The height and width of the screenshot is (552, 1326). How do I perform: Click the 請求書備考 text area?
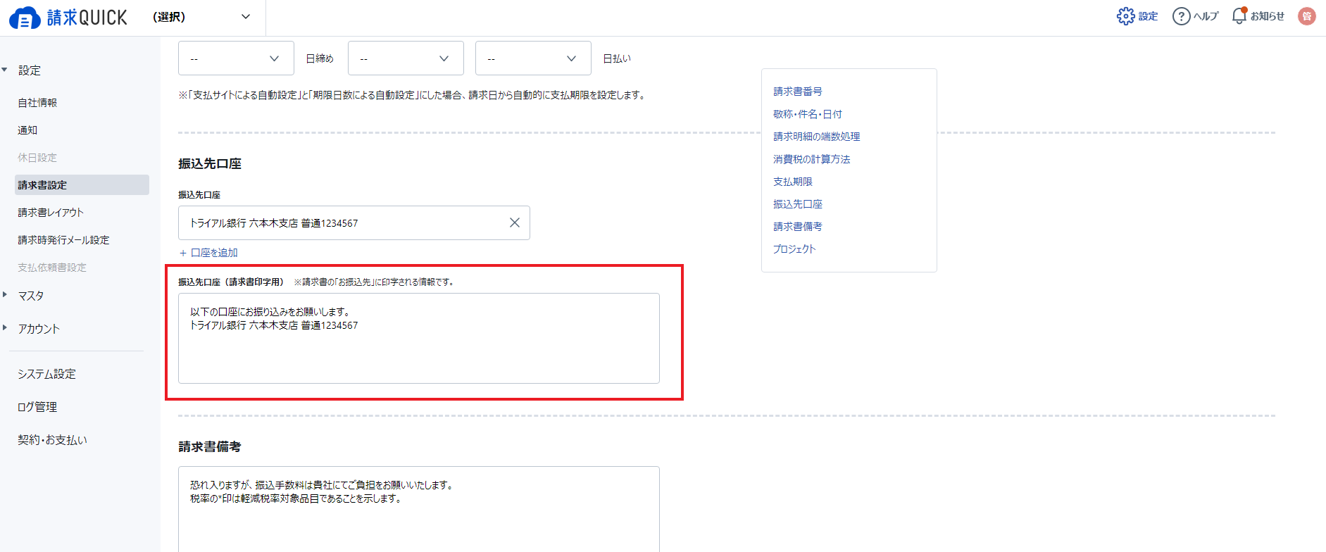coord(419,509)
